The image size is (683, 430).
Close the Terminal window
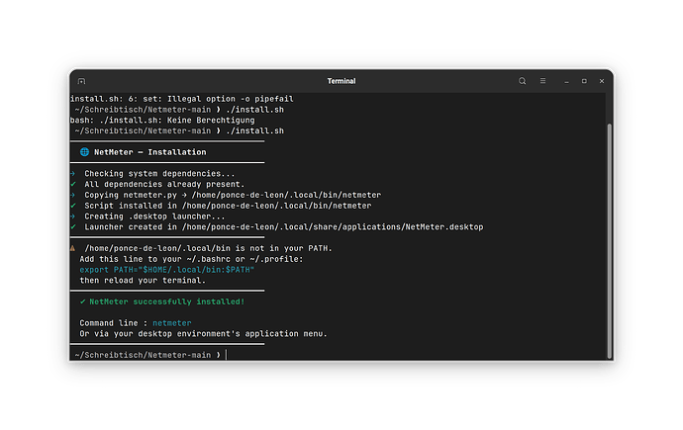(x=602, y=81)
